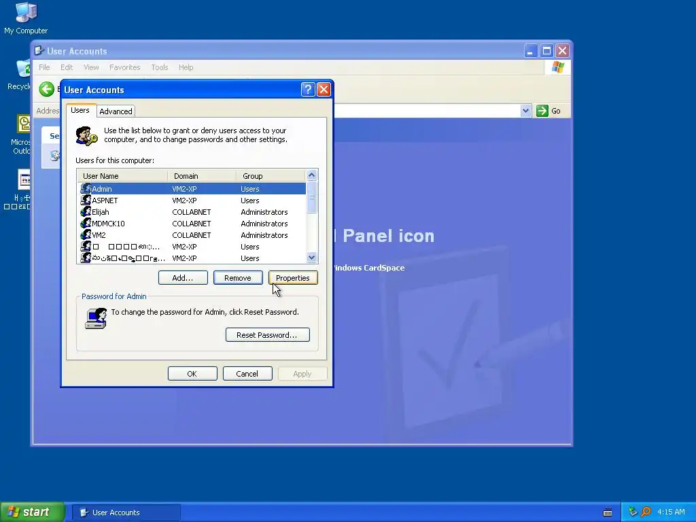Screen dimensions: 696x522
Task: Click the user list scrollbar thumb
Action: (x=311, y=197)
